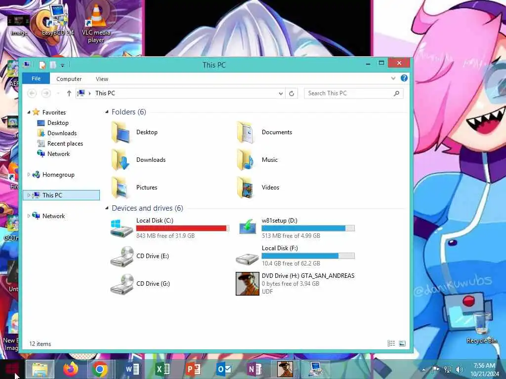Open Explorer Help question mark icon

(x=404, y=78)
